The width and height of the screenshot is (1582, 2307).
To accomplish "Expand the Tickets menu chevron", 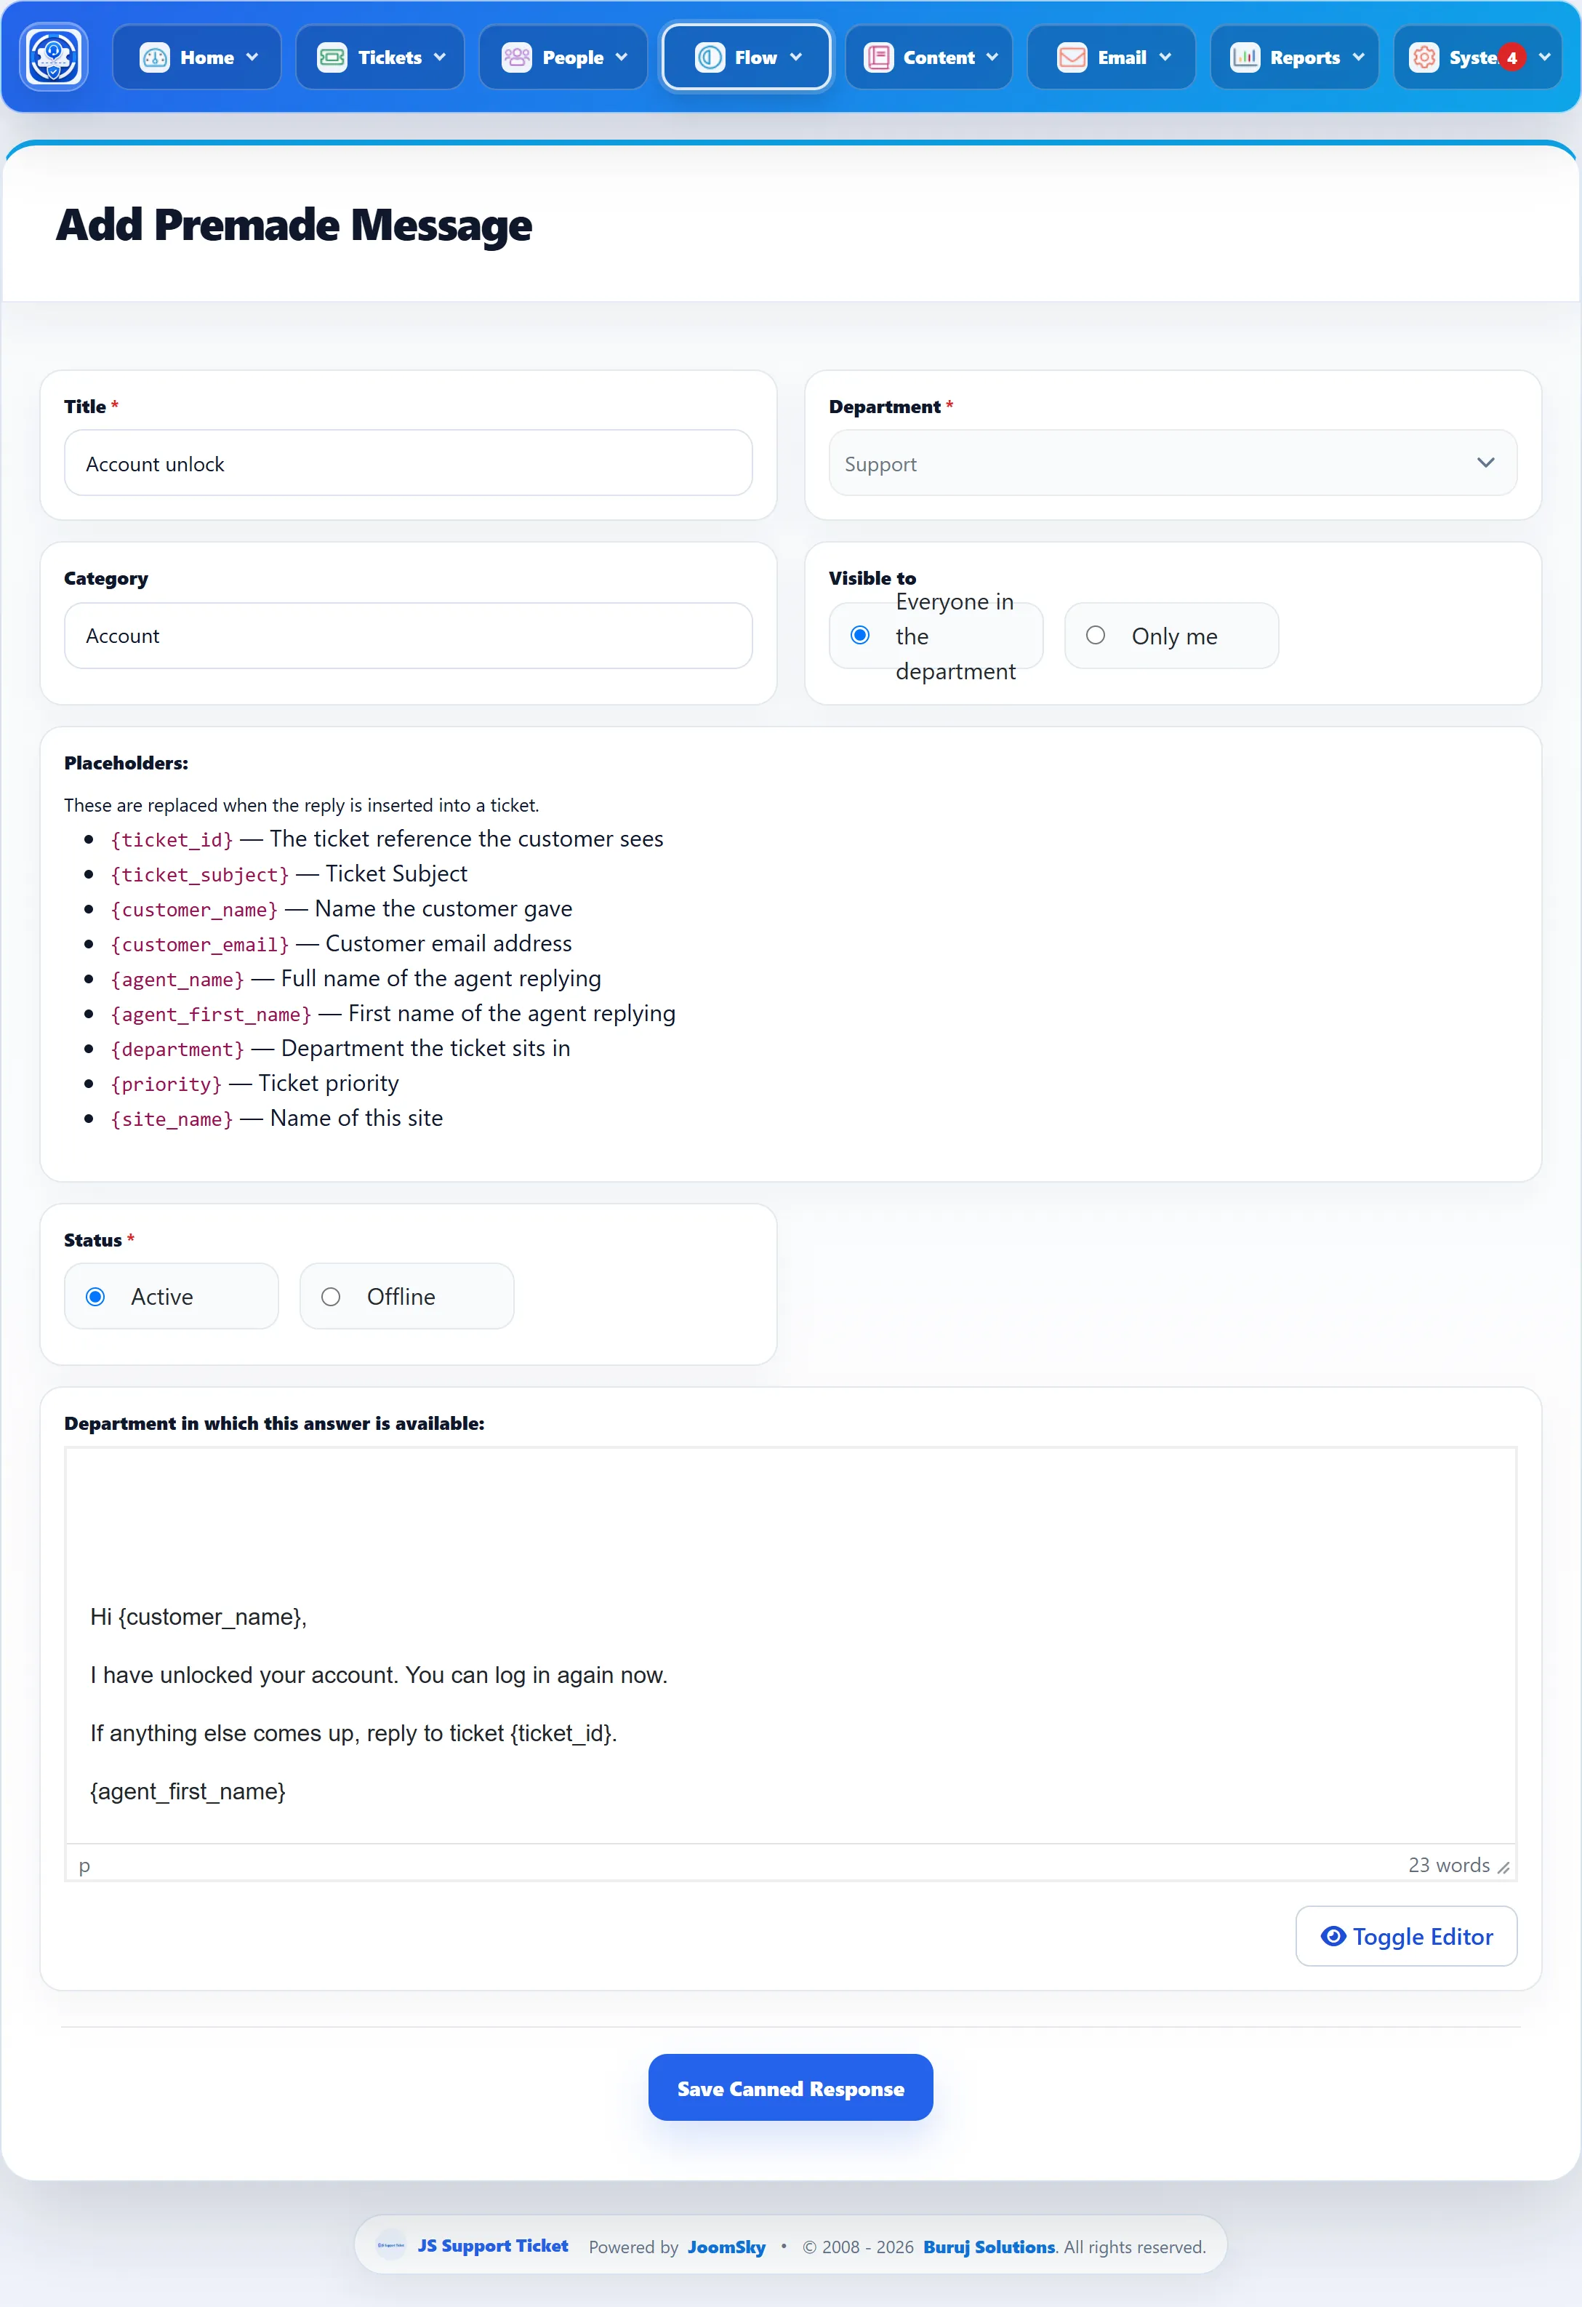I will (440, 57).
